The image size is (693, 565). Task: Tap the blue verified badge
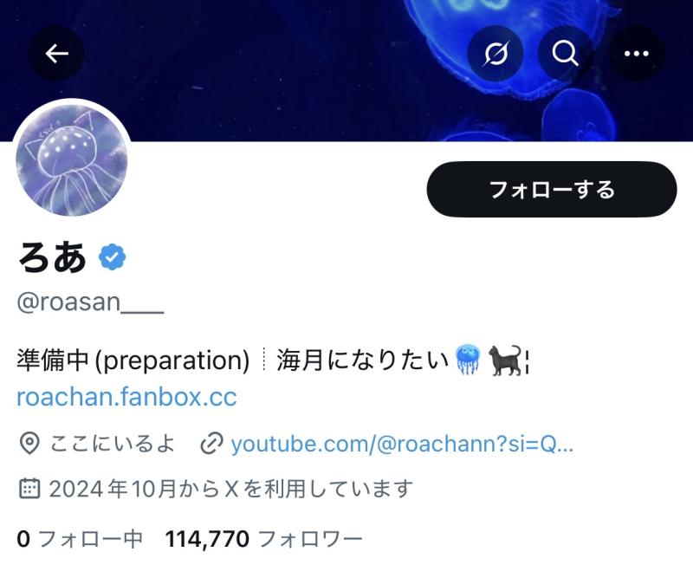click(x=113, y=257)
